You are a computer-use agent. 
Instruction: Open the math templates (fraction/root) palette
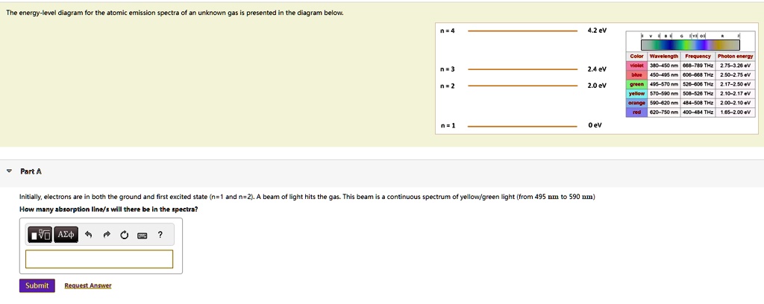point(40,235)
